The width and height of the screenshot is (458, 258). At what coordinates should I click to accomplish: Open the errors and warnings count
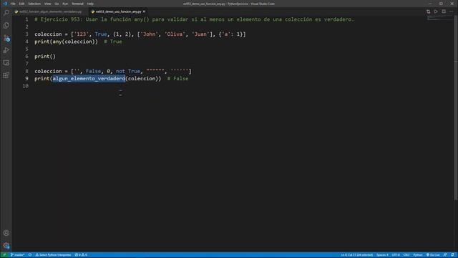81,255
